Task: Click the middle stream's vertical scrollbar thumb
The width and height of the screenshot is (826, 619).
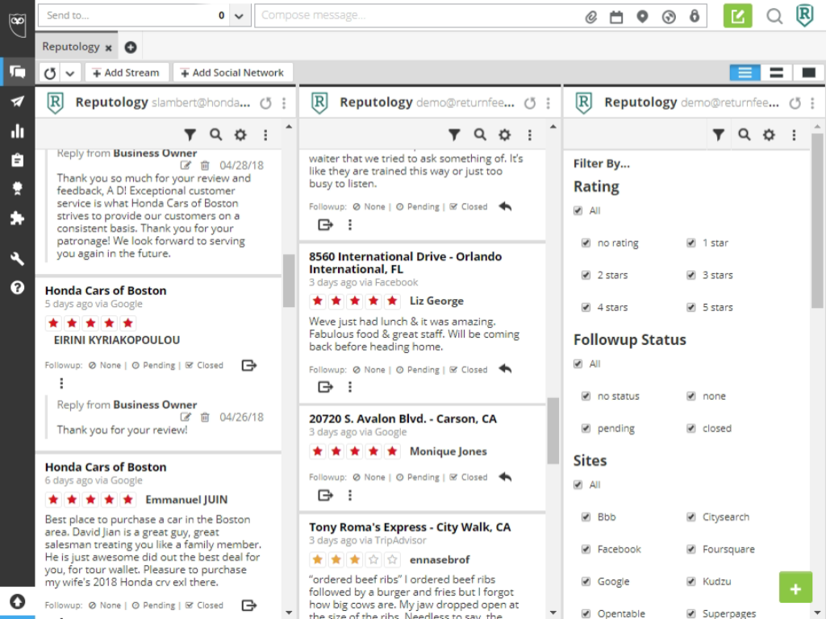Action: pyautogui.click(x=553, y=431)
